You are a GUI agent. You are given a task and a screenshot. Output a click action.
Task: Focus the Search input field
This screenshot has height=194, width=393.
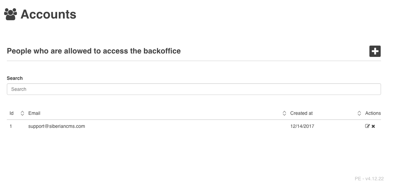pos(194,89)
